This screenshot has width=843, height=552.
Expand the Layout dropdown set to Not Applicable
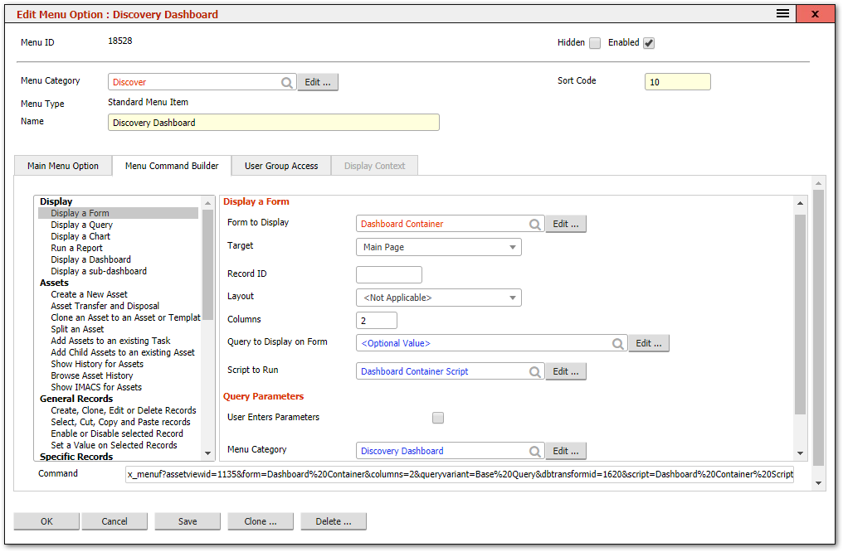(x=513, y=297)
